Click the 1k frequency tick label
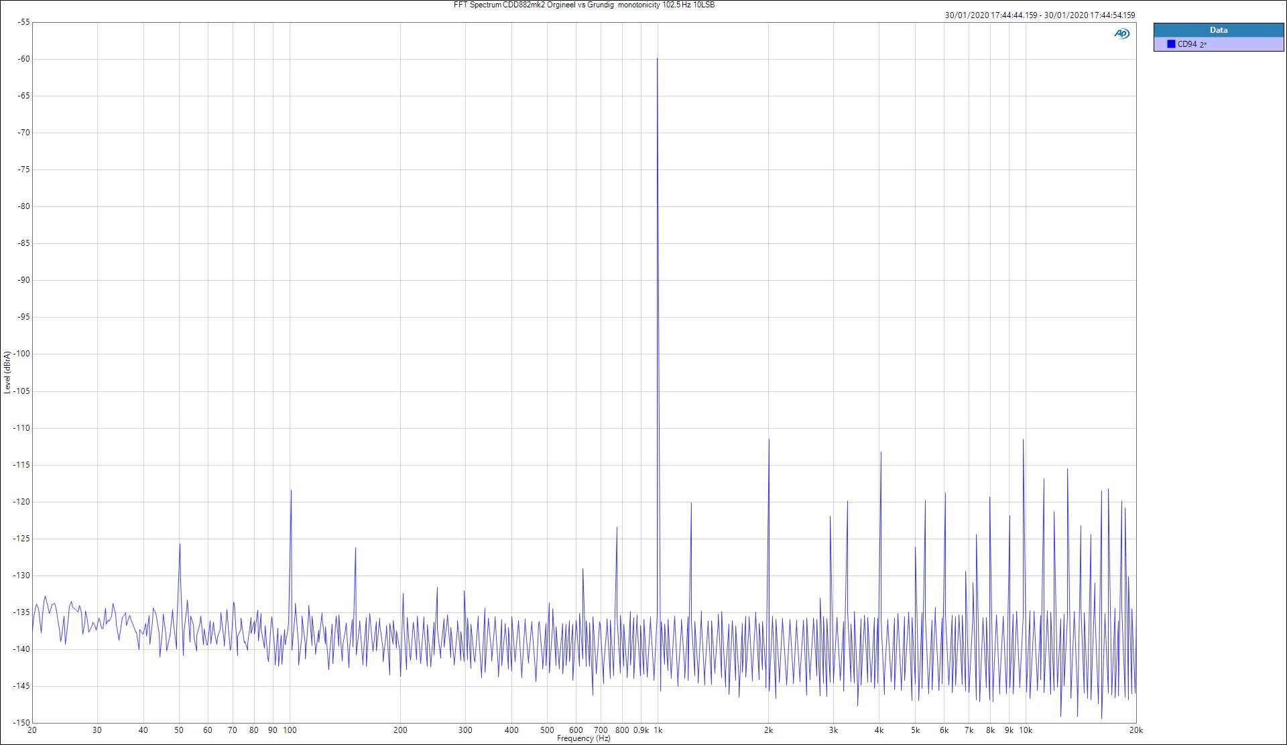 [x=658, y=730]
